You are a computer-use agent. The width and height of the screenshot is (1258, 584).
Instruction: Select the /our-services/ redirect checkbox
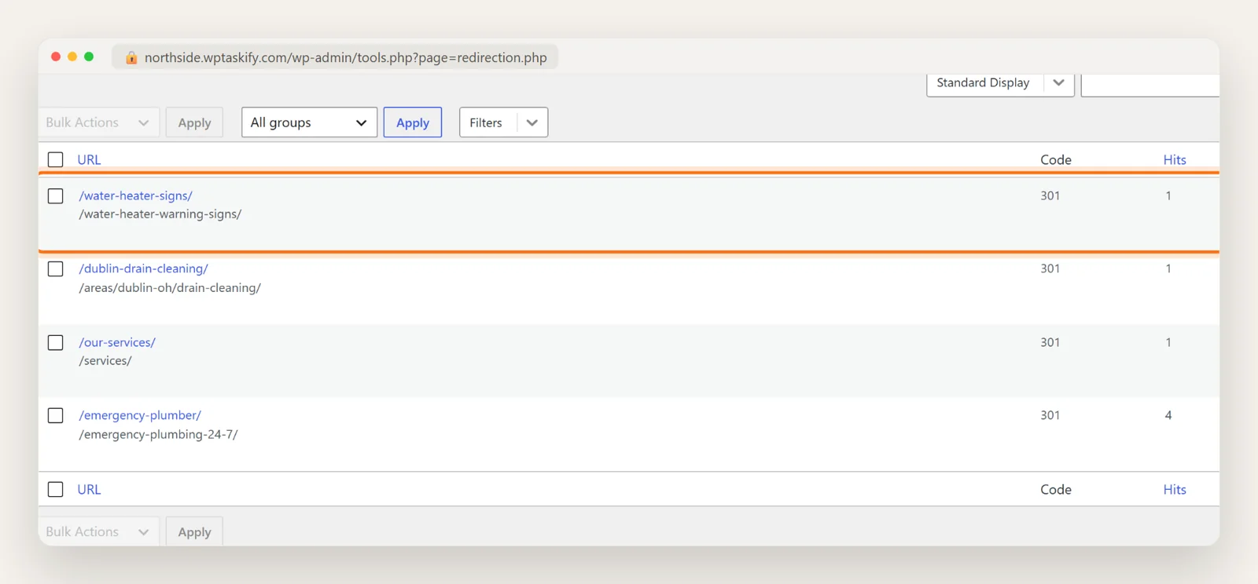[x=55, y=342]
